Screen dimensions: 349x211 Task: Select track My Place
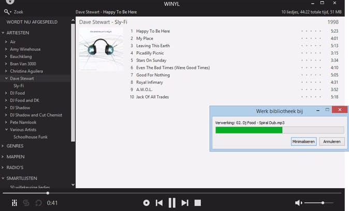click(x=144, y=38)
